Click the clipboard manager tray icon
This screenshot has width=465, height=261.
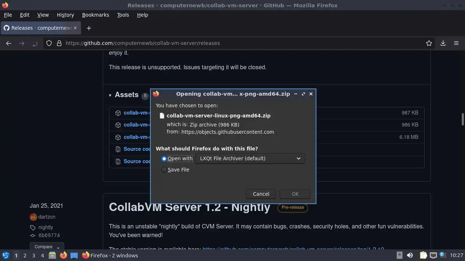423,255
